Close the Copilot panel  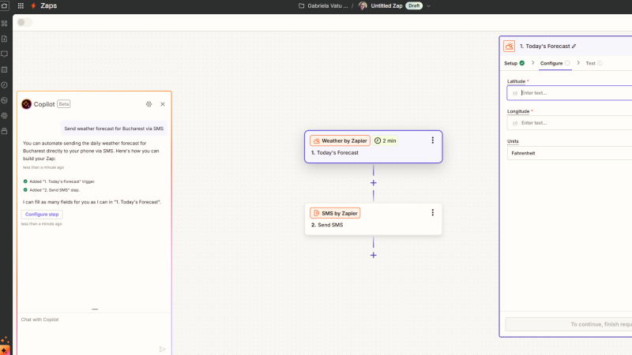pos(163,104)
